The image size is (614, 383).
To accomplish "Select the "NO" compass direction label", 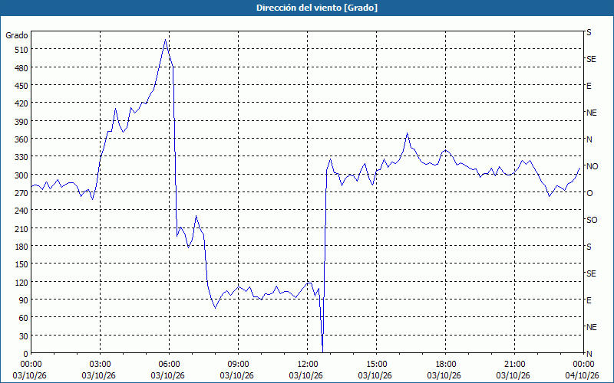I will 592,166.
